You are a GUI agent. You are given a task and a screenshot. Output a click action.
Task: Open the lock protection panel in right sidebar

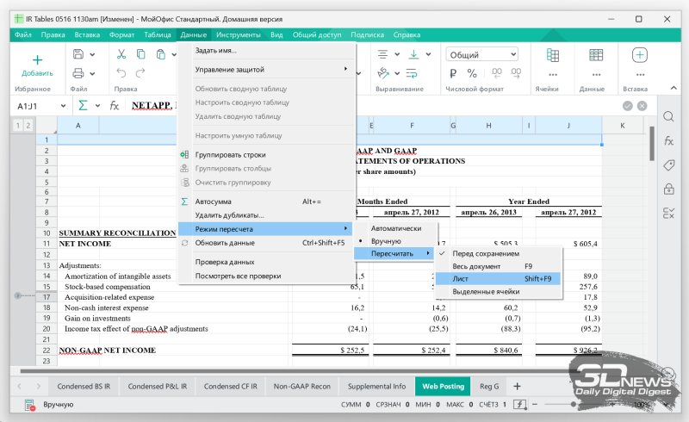coord(668,189)
